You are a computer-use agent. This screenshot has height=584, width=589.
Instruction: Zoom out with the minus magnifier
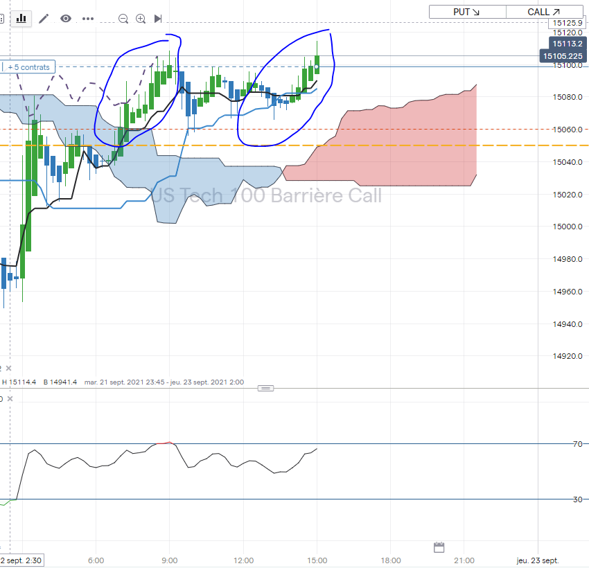(123, 19)
